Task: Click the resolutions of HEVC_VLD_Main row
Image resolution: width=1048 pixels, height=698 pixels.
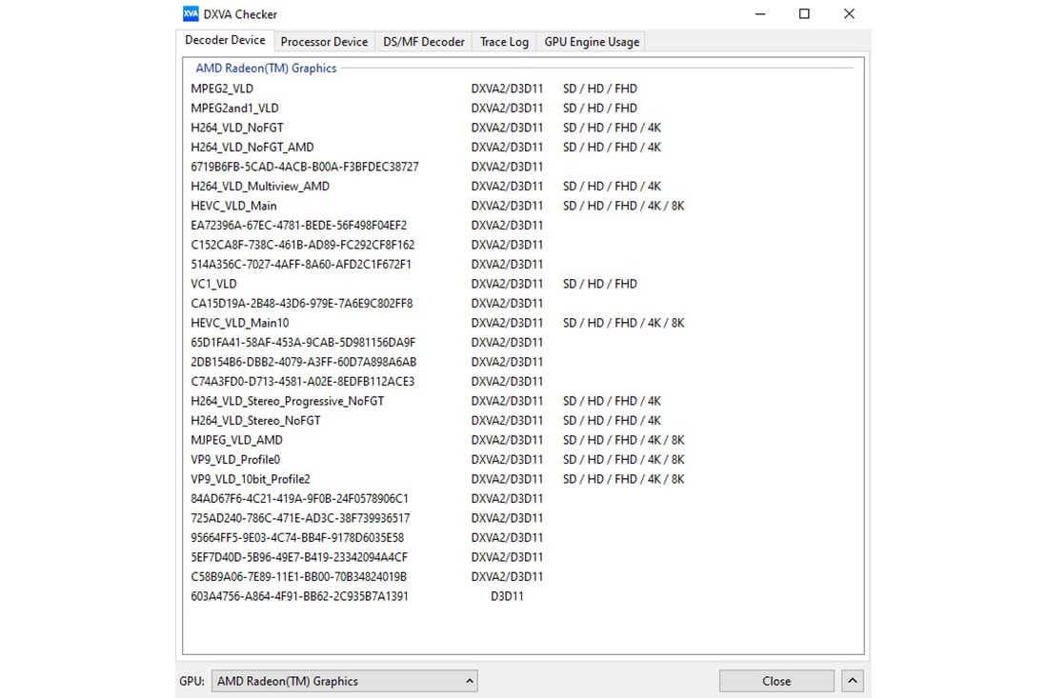Action: coord(624,206)
